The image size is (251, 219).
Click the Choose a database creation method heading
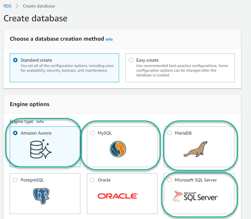[x=57, y=39]
